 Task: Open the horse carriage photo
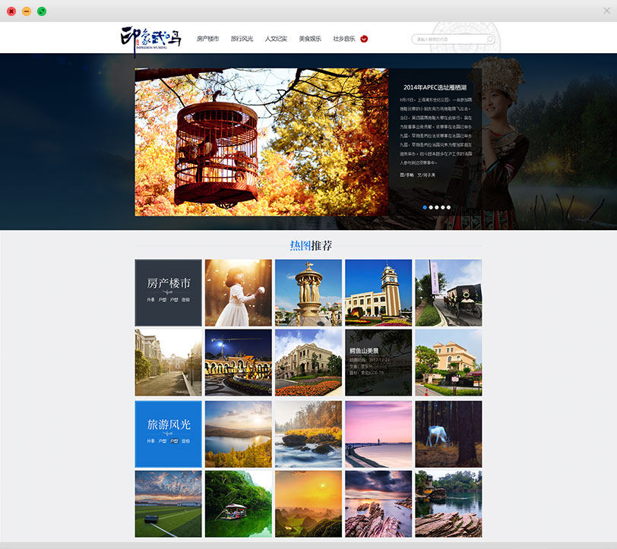[448, 292]
